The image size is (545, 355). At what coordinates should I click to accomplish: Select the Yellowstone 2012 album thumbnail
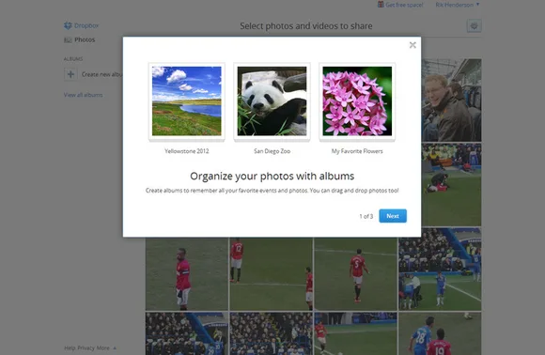click(x=187, y=101)
